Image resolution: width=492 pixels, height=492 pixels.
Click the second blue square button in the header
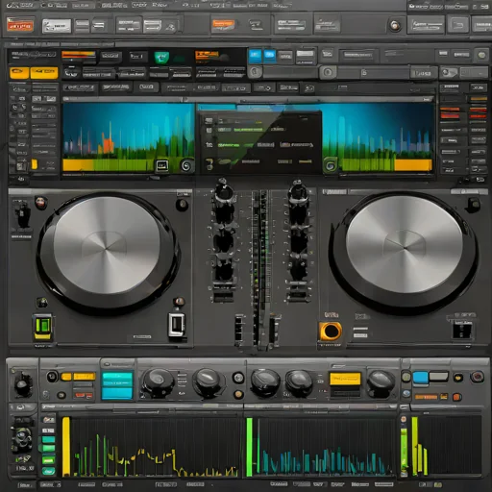[x=269, y=57]
